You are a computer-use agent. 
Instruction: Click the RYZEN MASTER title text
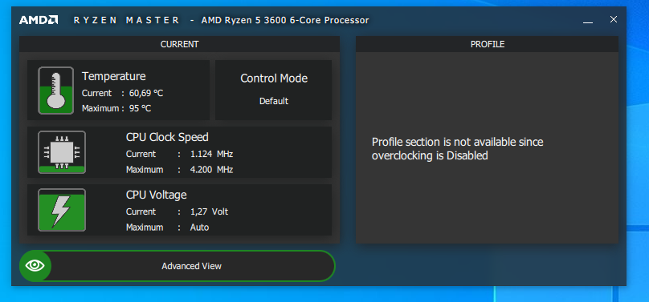127,20
